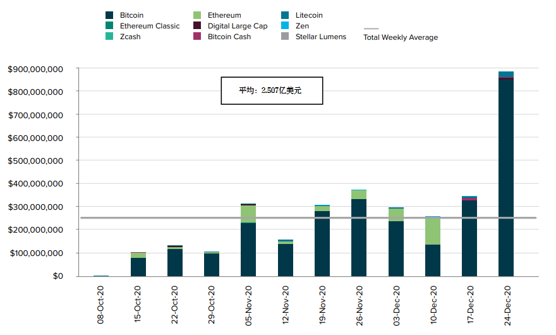Click the Bitcoin segment of the 26-Nov-20 bar
Image resolution: width=556 pixels, height=335 pixels.
coord(359,238)
